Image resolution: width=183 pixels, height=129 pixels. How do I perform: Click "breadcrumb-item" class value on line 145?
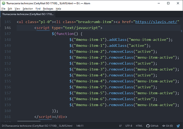(x=95, y=22)
